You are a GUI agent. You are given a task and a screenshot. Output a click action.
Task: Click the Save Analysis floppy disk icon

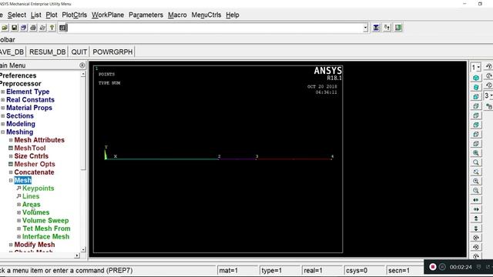tap(14, 28)
